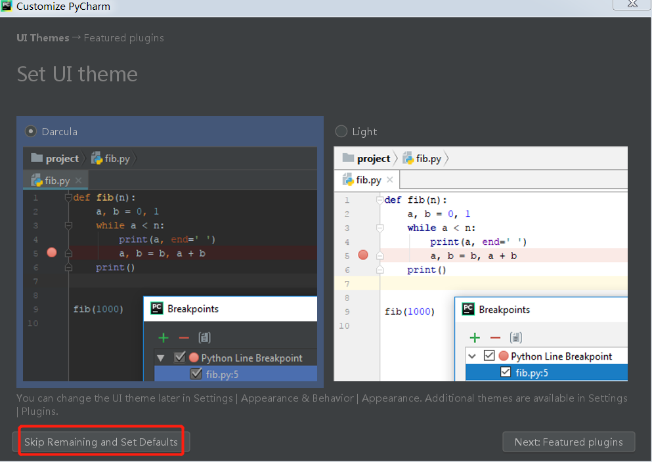This screenshot has width=652, height=462.
Task: Click breakpoint icon beside Python Line Breakpoint, Darcula
Action: [194, 357]
